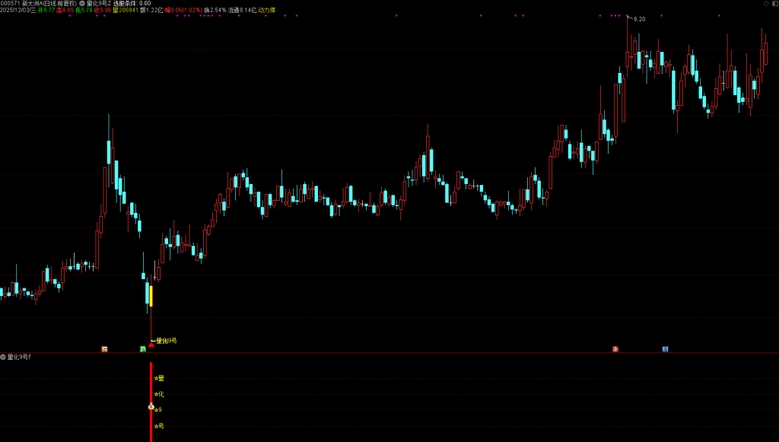The height and width of the screenshot is (442, 779).
Task: Click the blue 财 marker on the date axis
Action: pyautogui.click(x=665, y=349)
